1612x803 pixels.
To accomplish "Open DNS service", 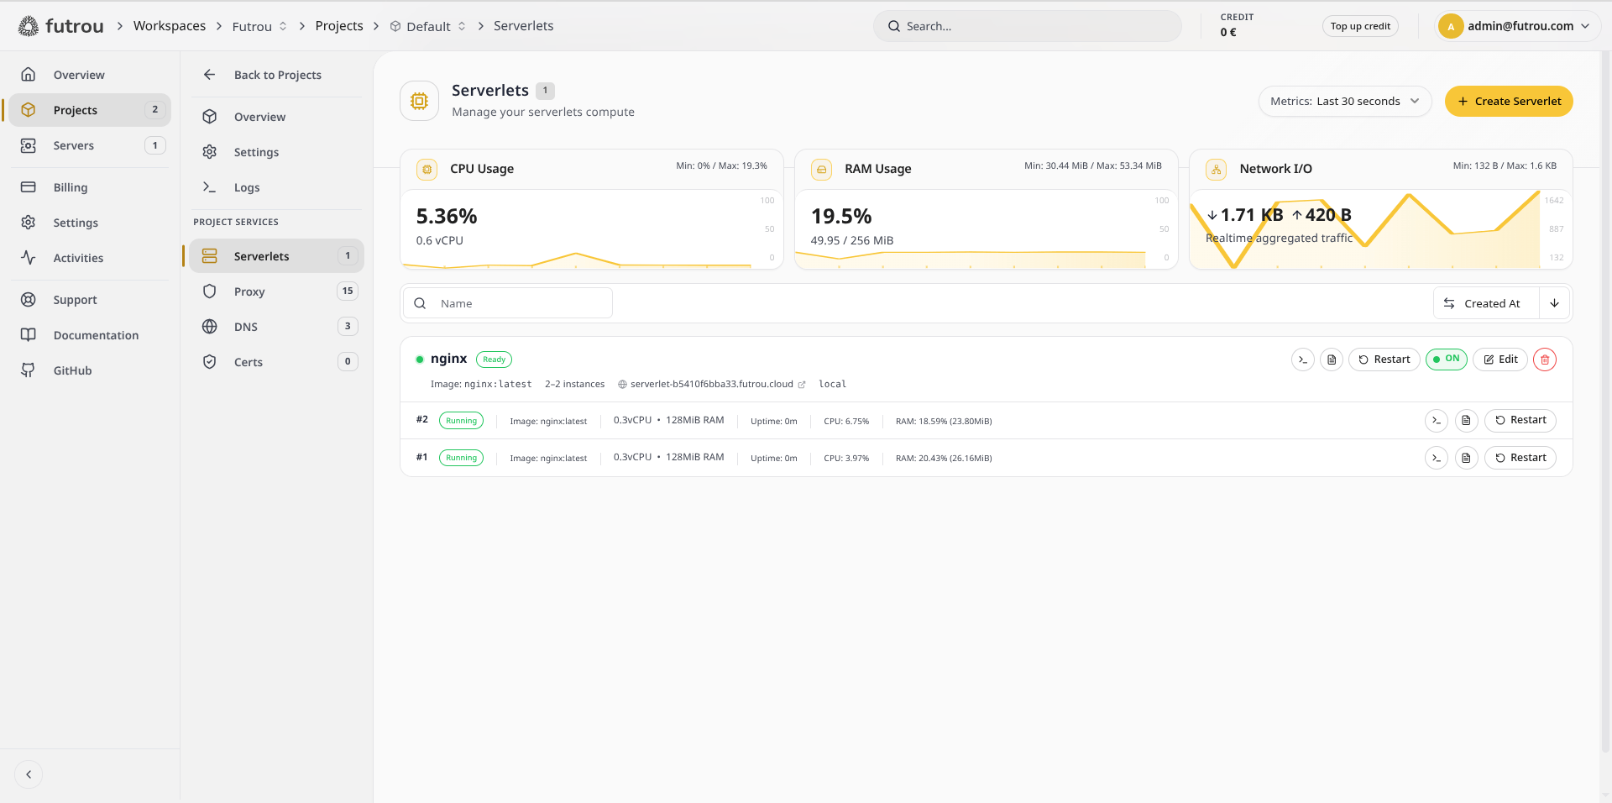I will tap(276, 327).
